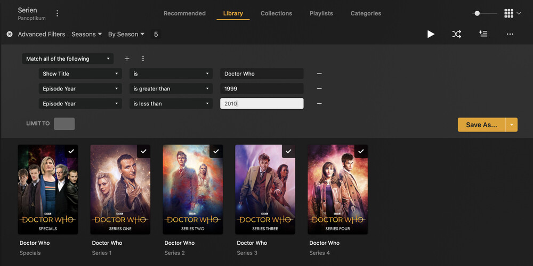533x266 pixels.
Task: Open the Doctor Who Specials poster
Action: tap(48, 189)
